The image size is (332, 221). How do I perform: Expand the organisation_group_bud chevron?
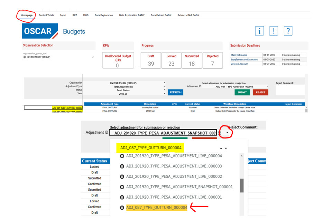tap(93, 57)
